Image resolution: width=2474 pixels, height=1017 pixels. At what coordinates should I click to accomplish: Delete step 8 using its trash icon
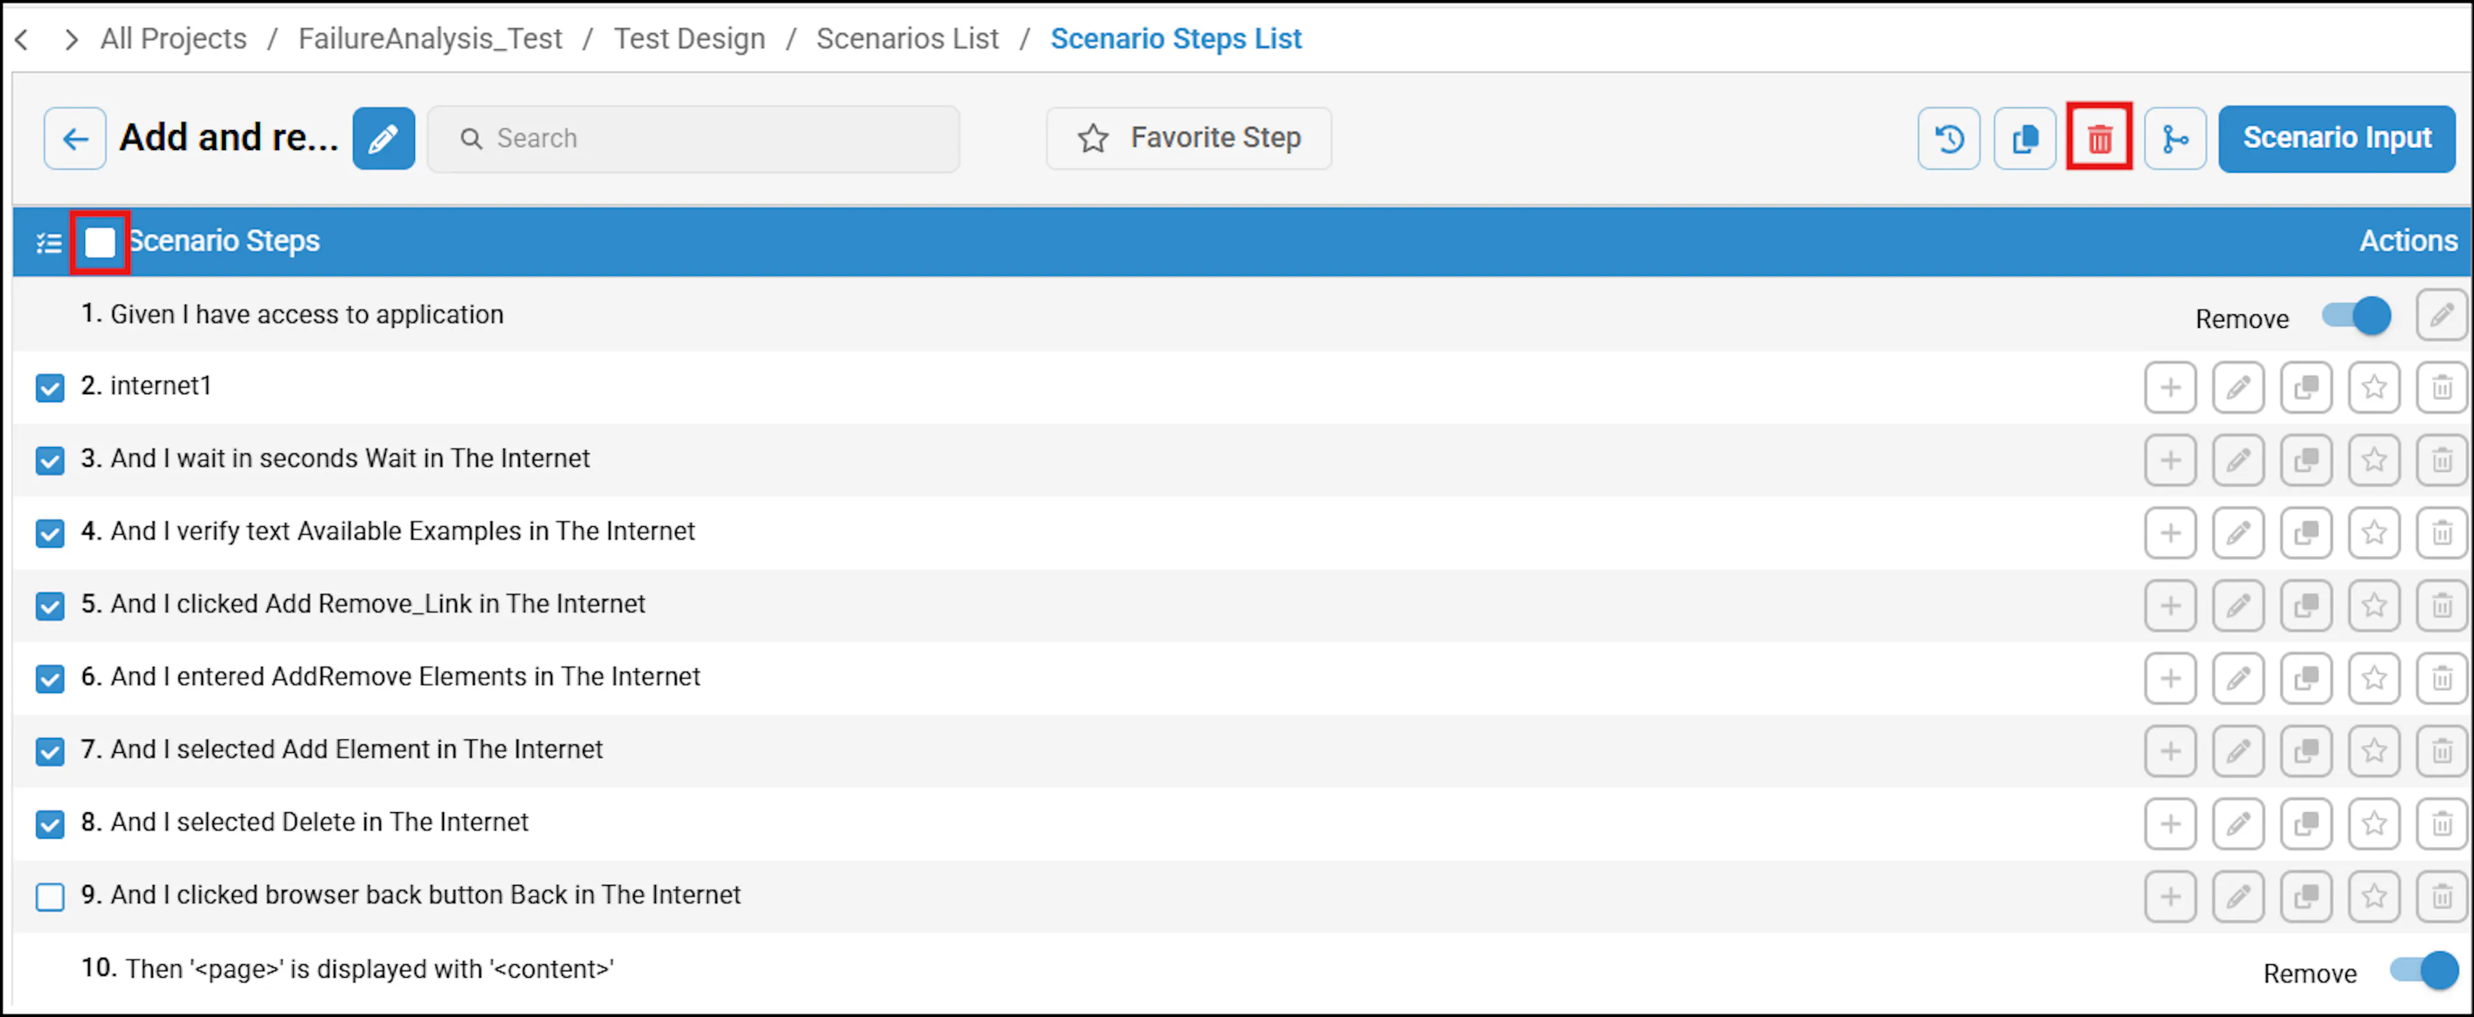click(2441, 823)
